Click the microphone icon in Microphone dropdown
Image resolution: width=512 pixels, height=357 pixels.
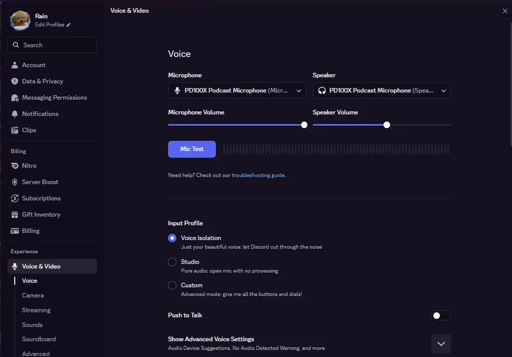(x=177, y=91)
